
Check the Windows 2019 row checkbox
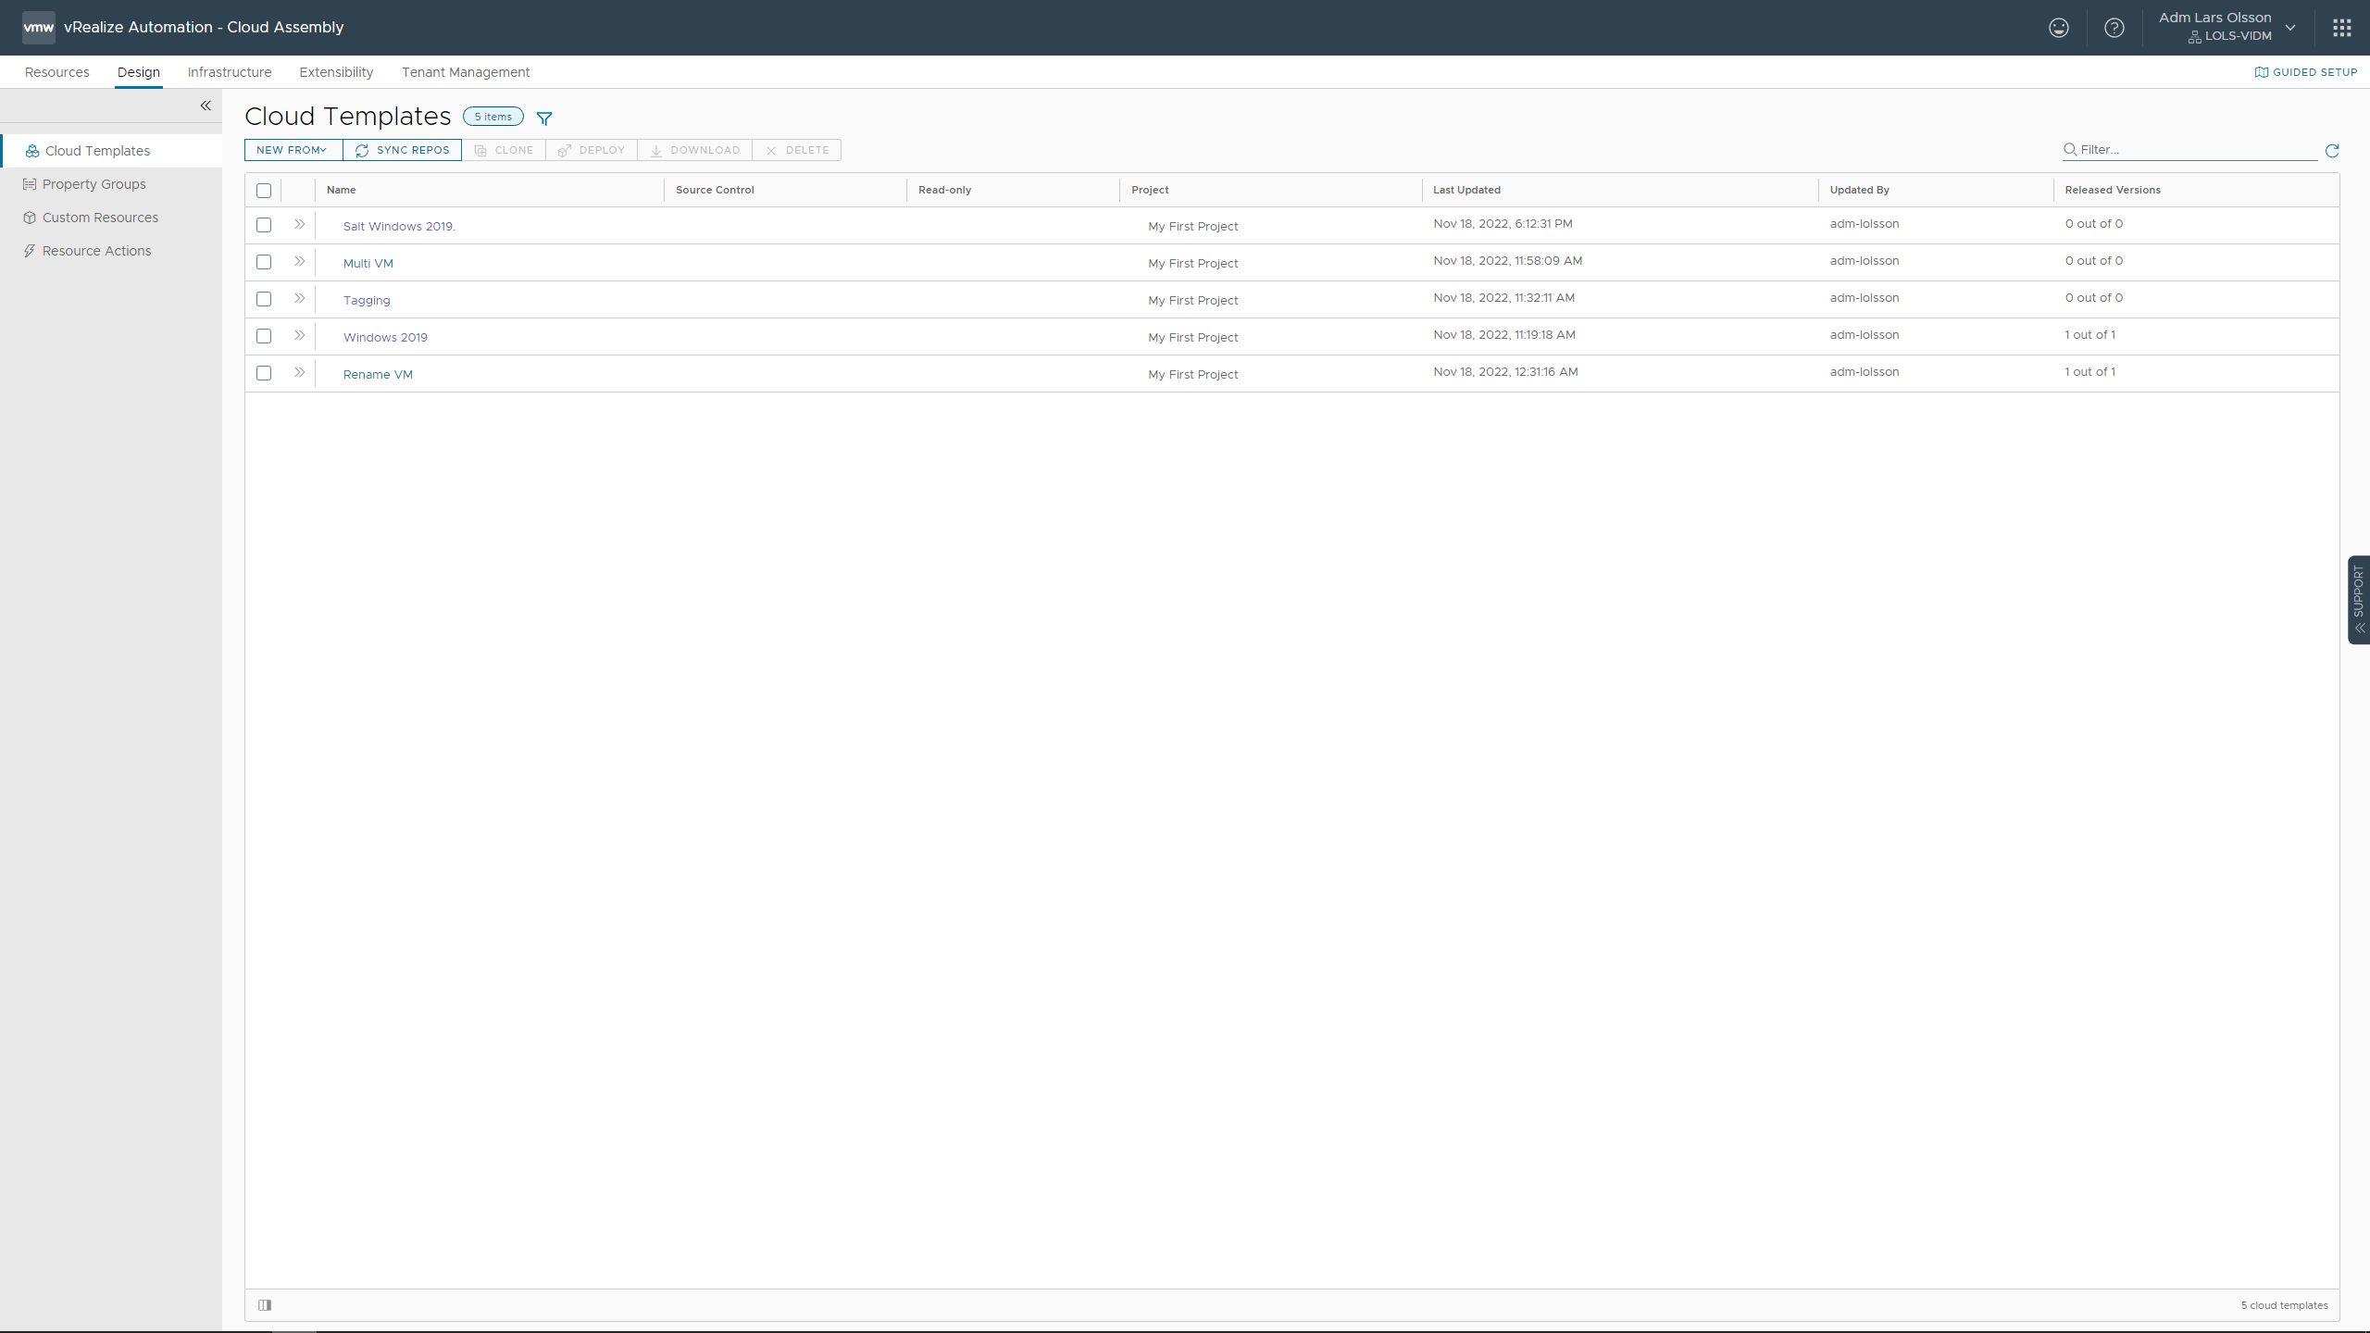[264, 336]
